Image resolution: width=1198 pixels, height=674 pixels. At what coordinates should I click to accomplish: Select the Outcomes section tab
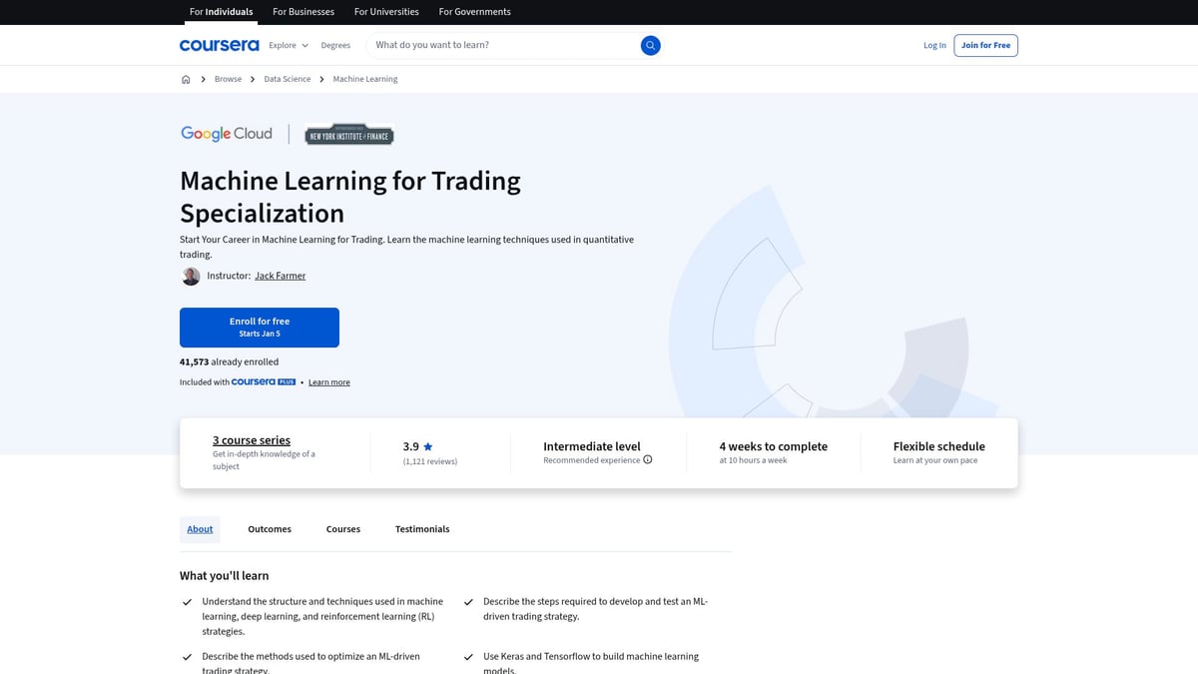270,529
